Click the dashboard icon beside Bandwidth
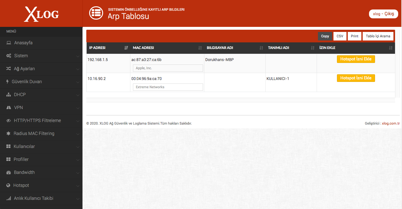Image resolution: width=402 pixels, height=209 pixels. pyautogui.click(x=9, y=172)
